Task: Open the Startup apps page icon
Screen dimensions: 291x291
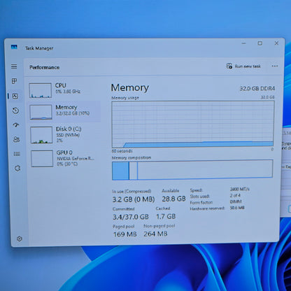Action: pos(16,125)
